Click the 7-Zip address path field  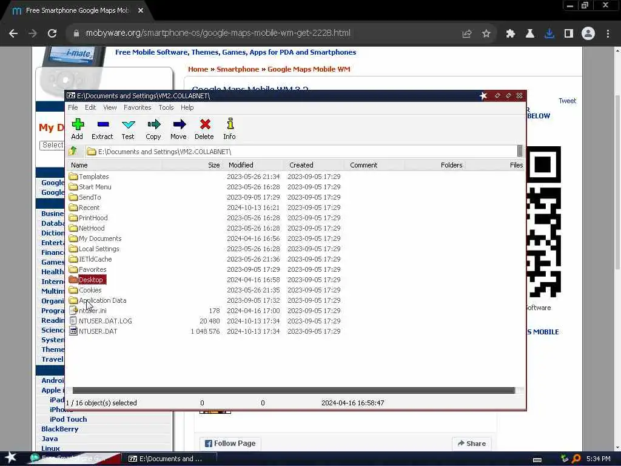tap(301, 151)
